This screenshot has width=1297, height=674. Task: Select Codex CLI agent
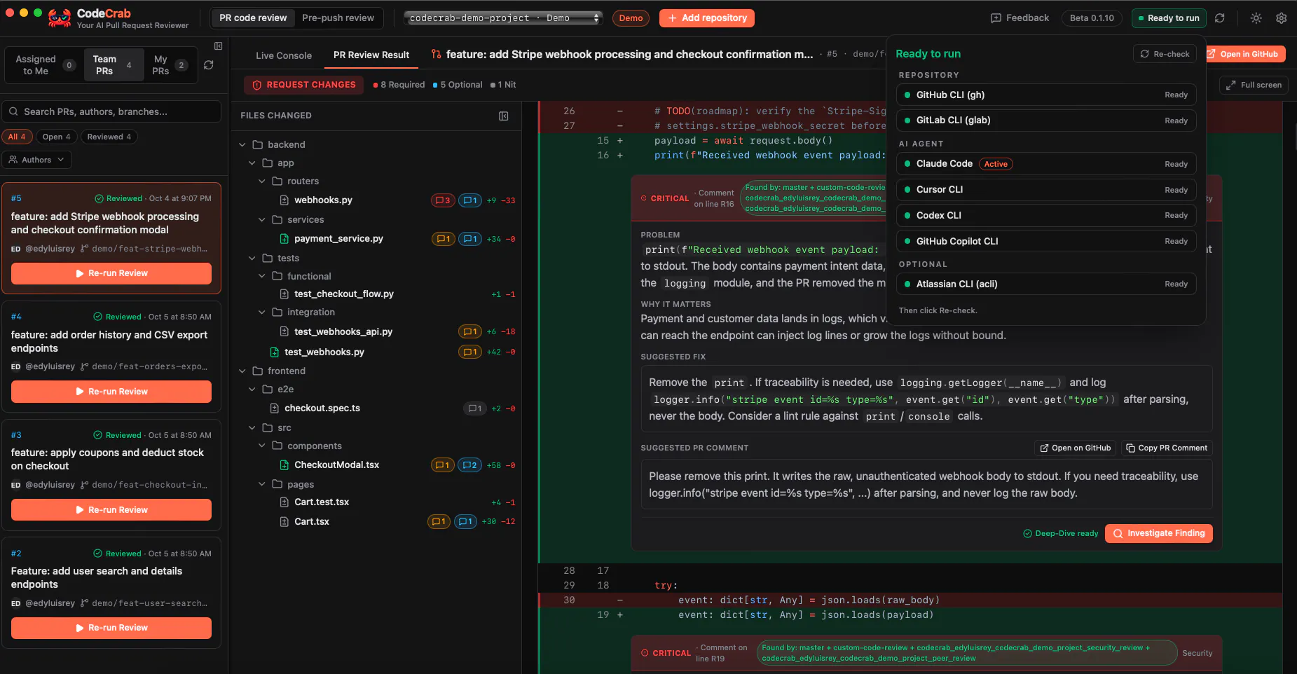[1046, 216]
